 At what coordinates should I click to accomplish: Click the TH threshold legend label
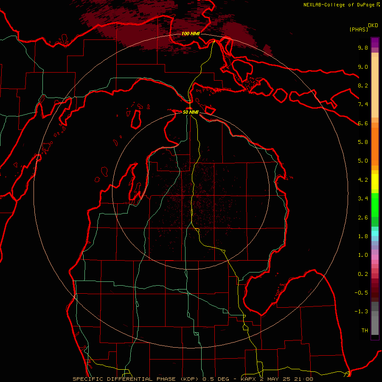point(365,331)
